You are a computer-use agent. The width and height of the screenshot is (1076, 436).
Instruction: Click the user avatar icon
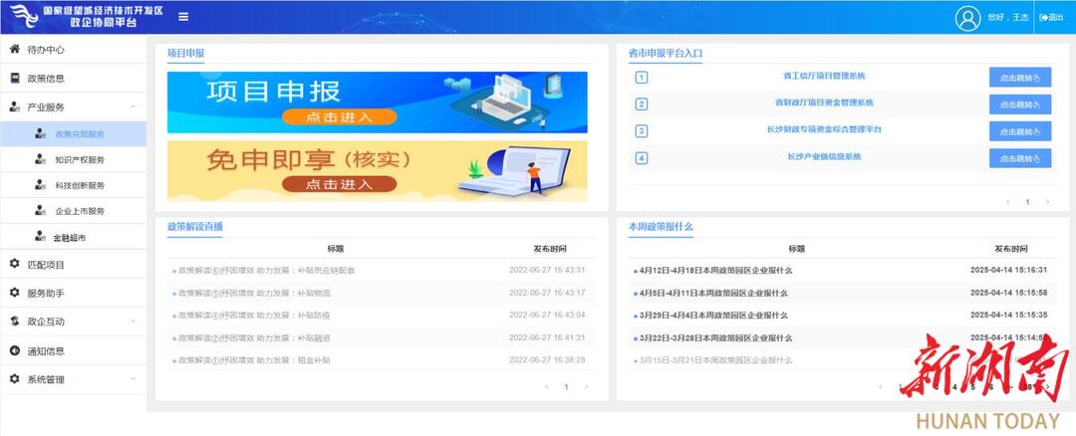(967, 18)
